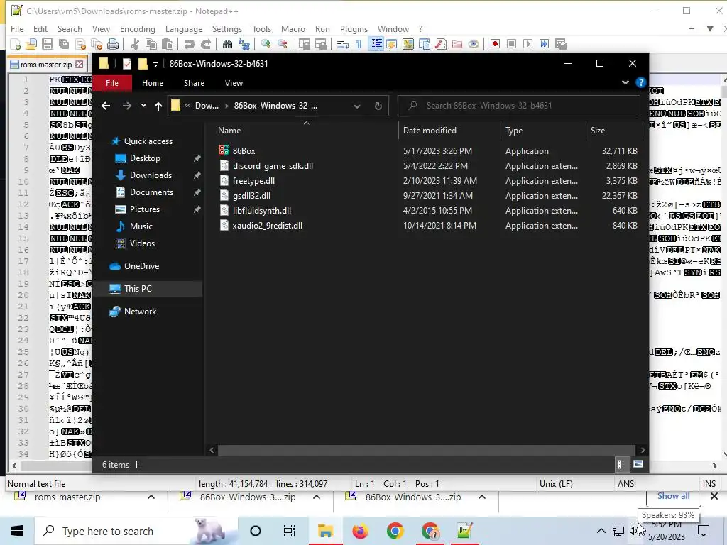Click the Search 86Box-Windows-32-b4631 field
Image resolution: width=727 pixels, height=545 pixels.
519,106
